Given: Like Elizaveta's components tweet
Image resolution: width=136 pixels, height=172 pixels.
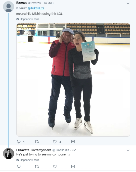Looking at the screenshot, I should pos(55,167).
